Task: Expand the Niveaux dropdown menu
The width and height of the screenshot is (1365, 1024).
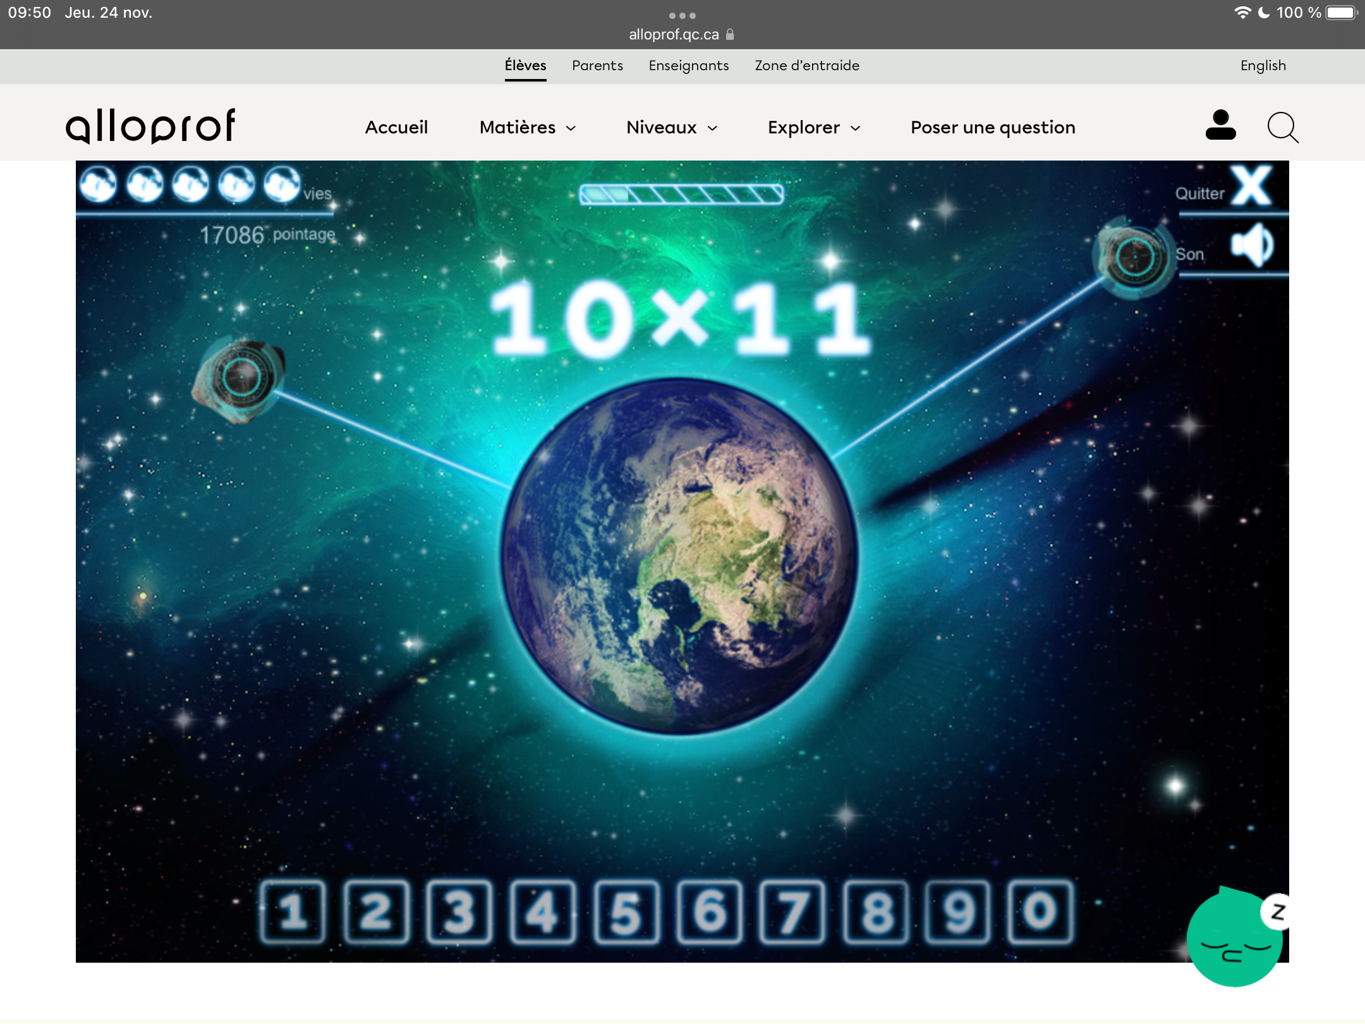Action: pos(672,128)
